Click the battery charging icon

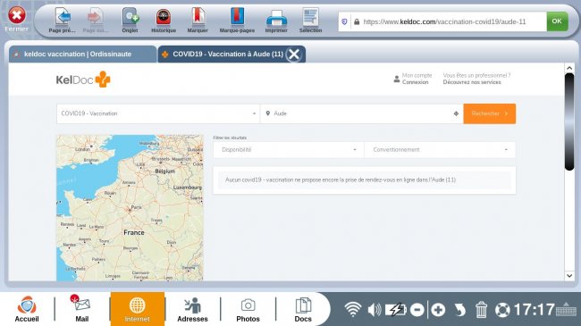click(x=396, y=310)
